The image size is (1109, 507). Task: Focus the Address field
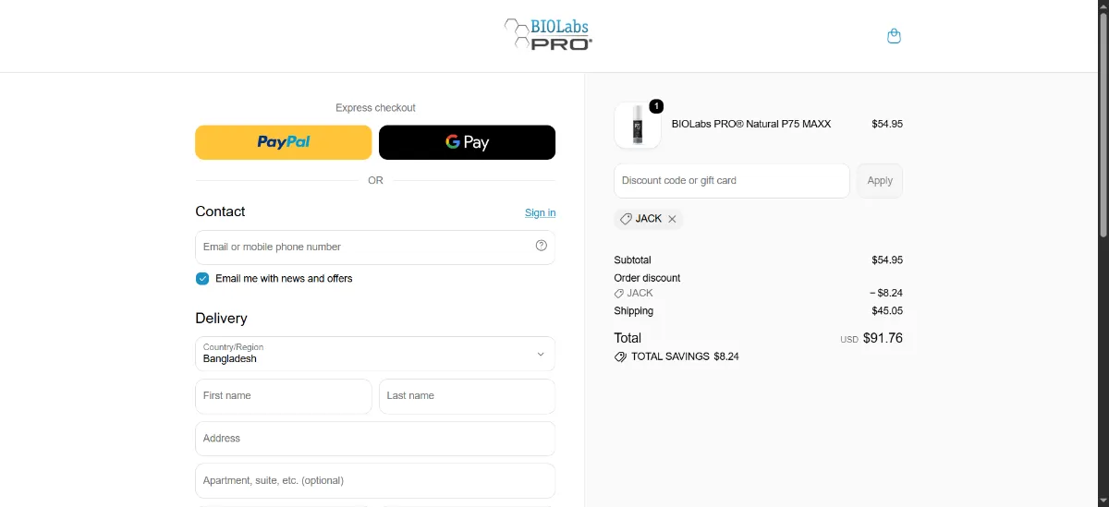375,439
